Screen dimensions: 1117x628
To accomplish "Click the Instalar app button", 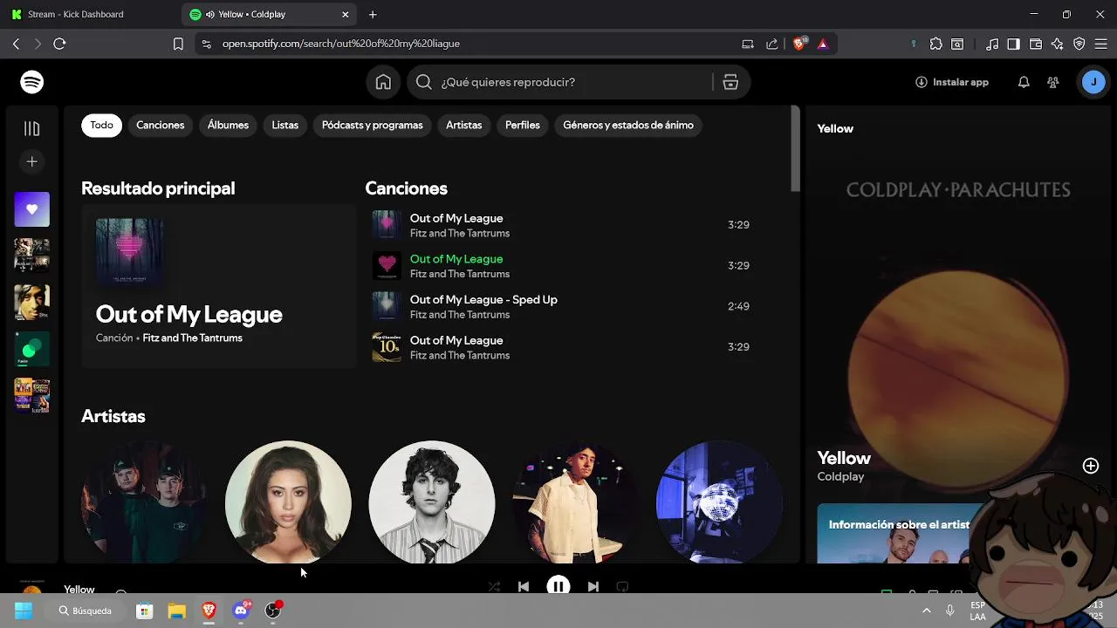I will pos(951,82).
